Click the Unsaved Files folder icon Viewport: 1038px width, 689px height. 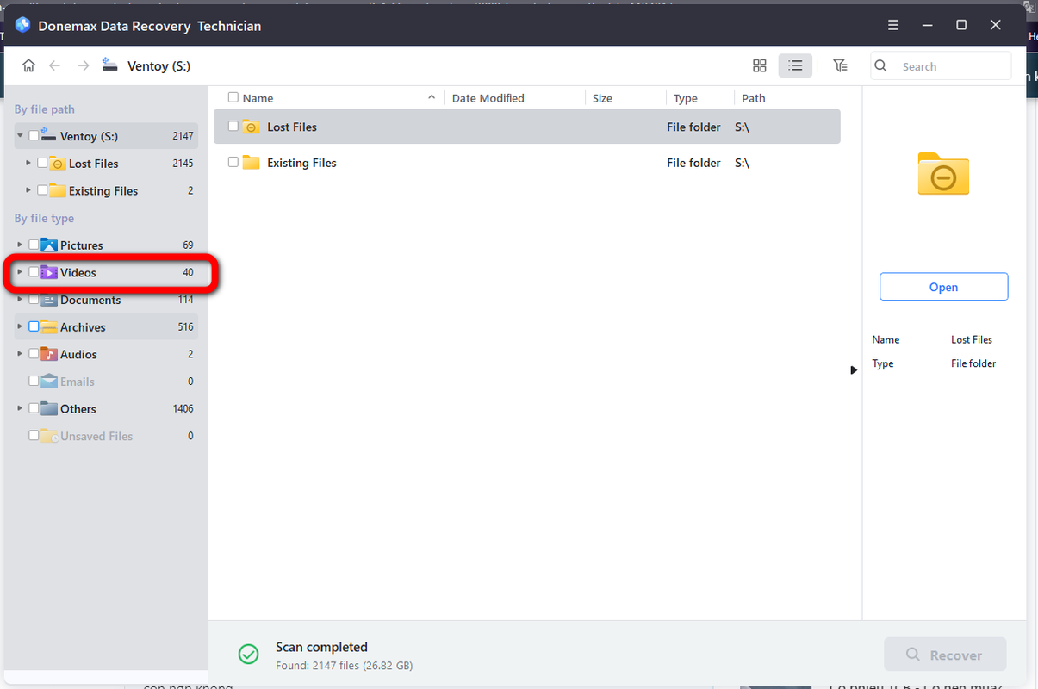coord(49,436)
